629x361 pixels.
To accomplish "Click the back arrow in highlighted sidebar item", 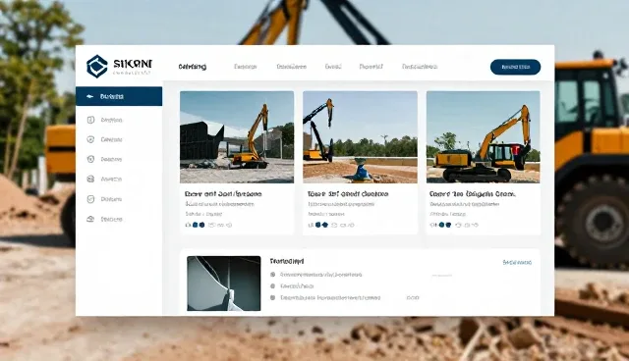I will tap(89, 96).
